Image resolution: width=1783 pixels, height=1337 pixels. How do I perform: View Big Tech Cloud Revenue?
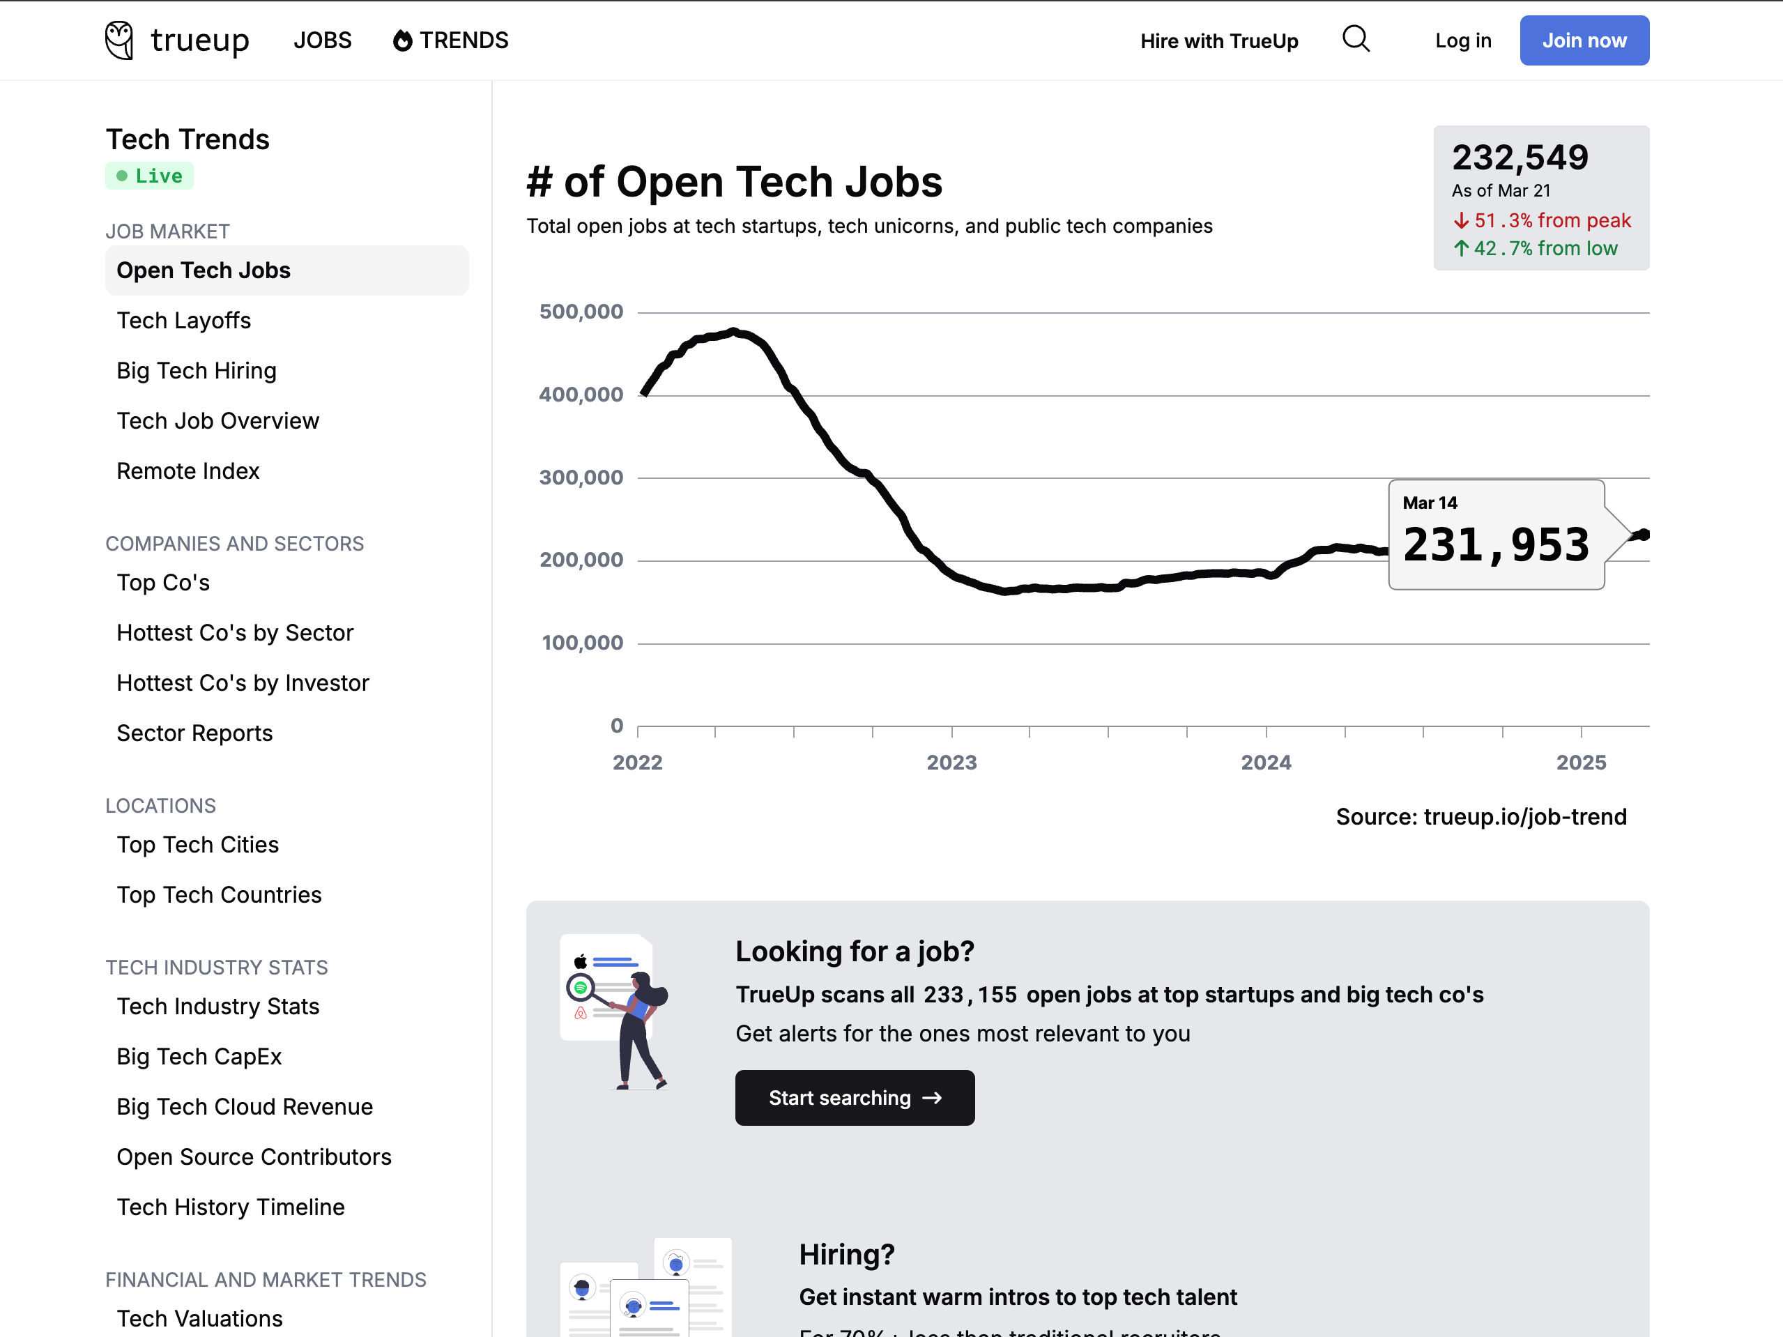(x=244, y=1106)
